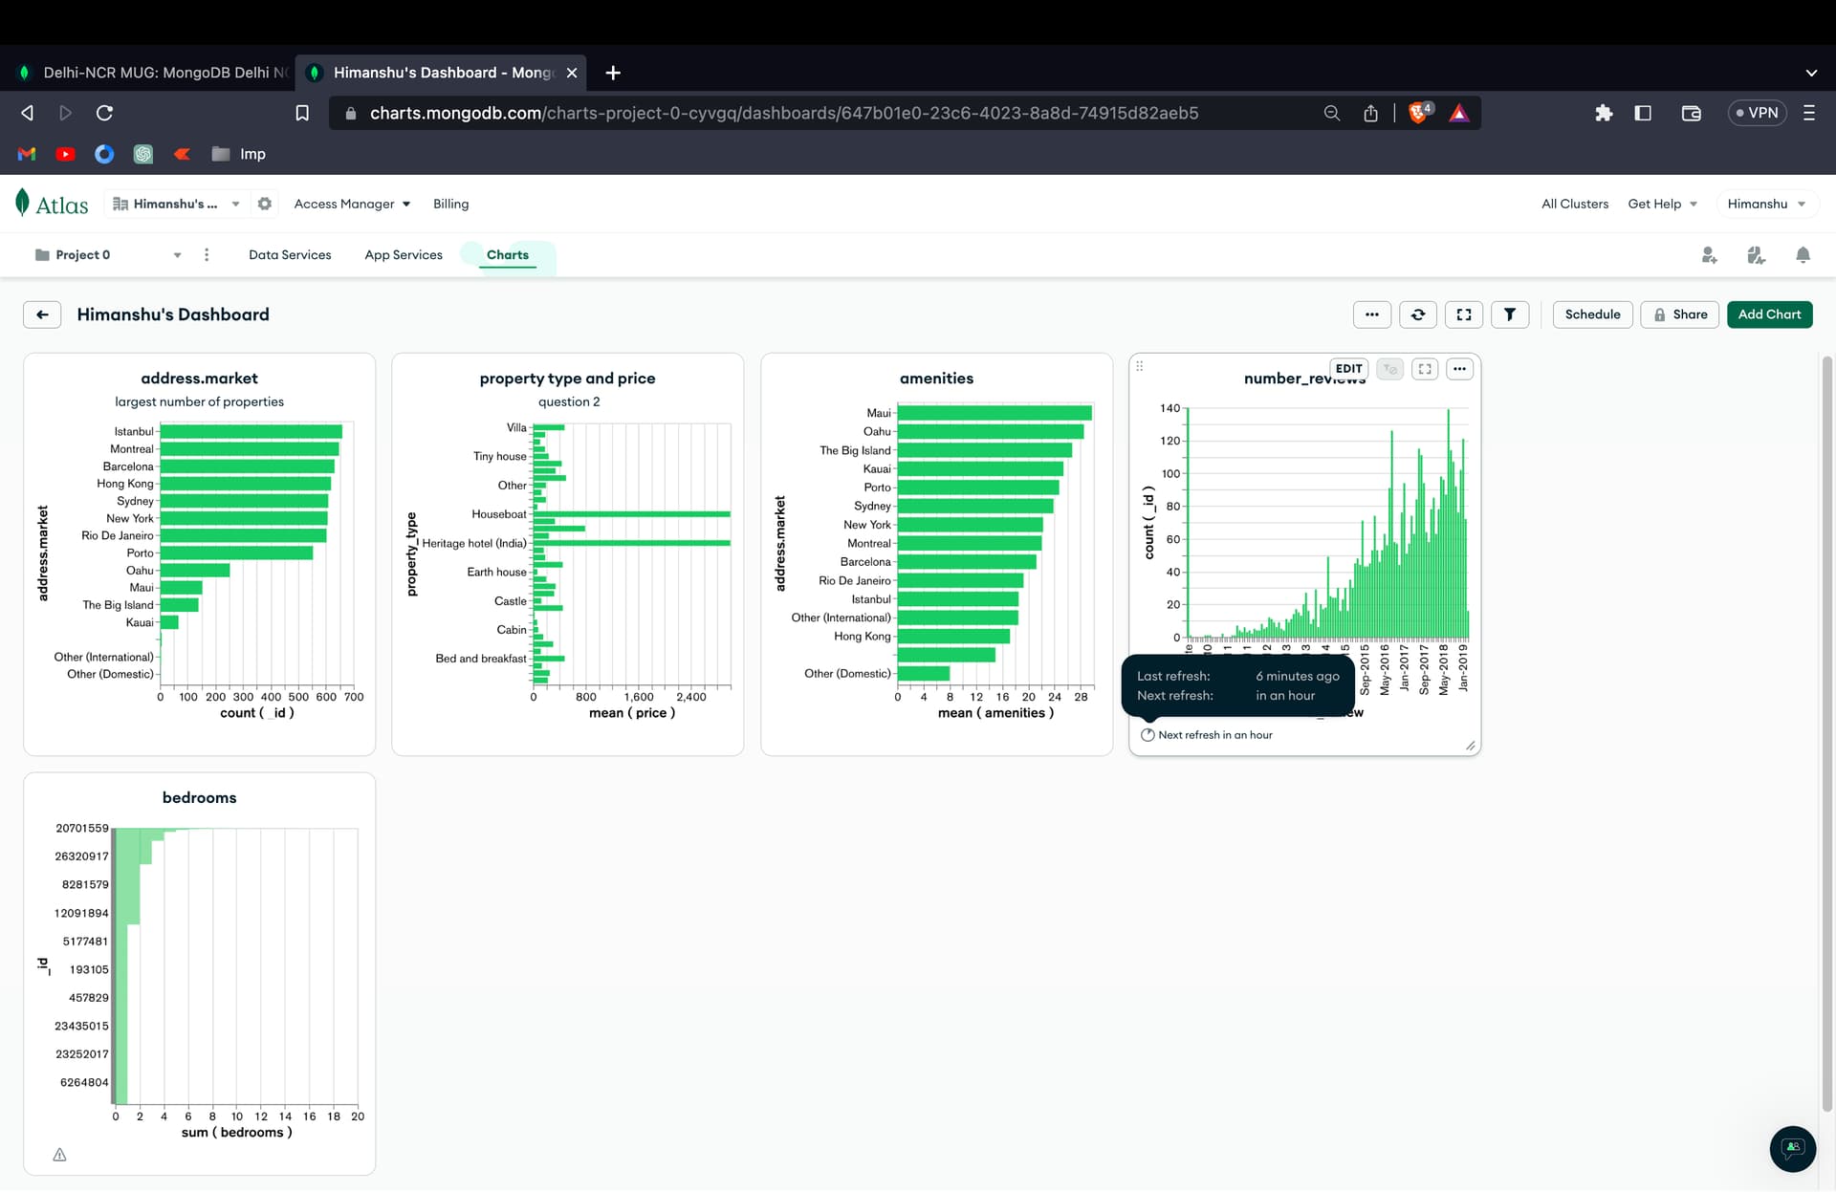Open the dashboard filter funnel
The image size is (1836, 1192).
(1509, 314)
